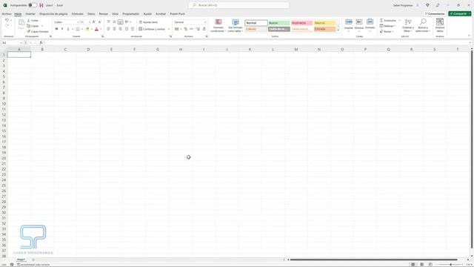
Task: Open Buscar y seleccionar menu
Action: pyautogui.click(x=423, y=25)
